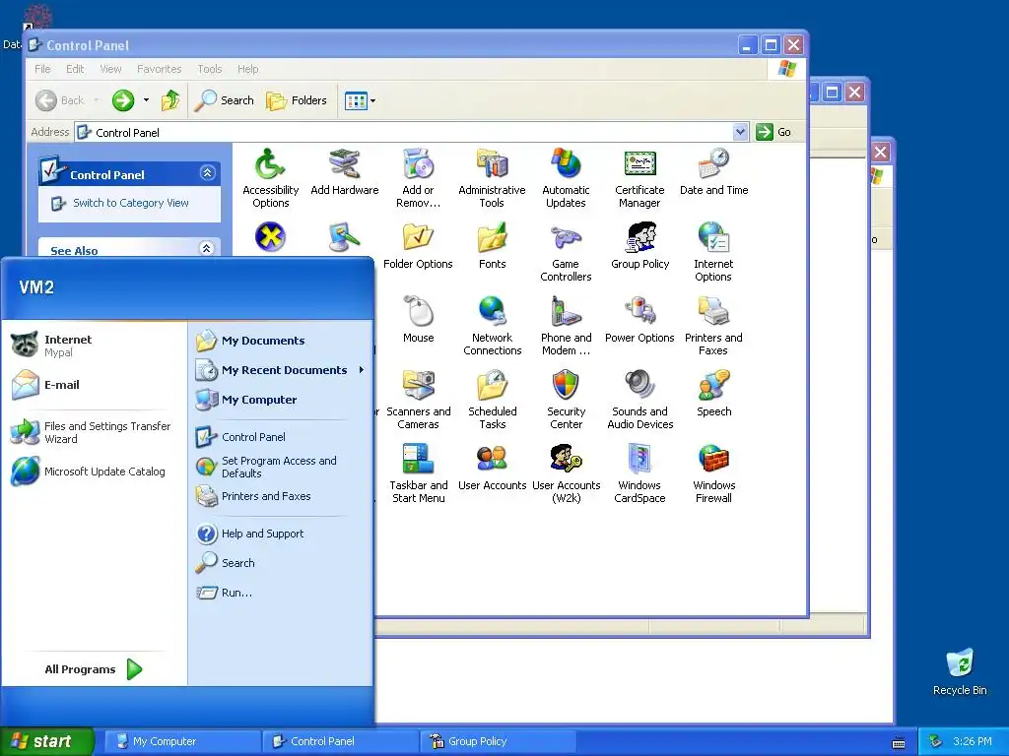Collapse the Control Panel sidebar section
Image resolution: width=1009 pixels, height=756 pixels.
[207, 173]
